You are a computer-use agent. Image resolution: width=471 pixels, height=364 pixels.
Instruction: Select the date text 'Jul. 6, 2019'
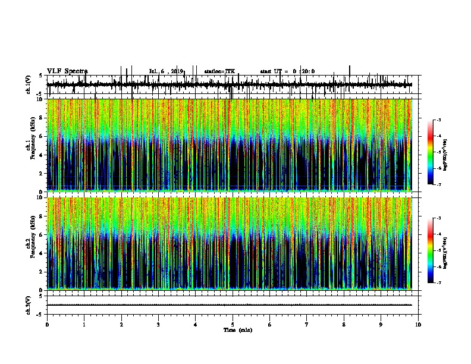click(166, 71)
